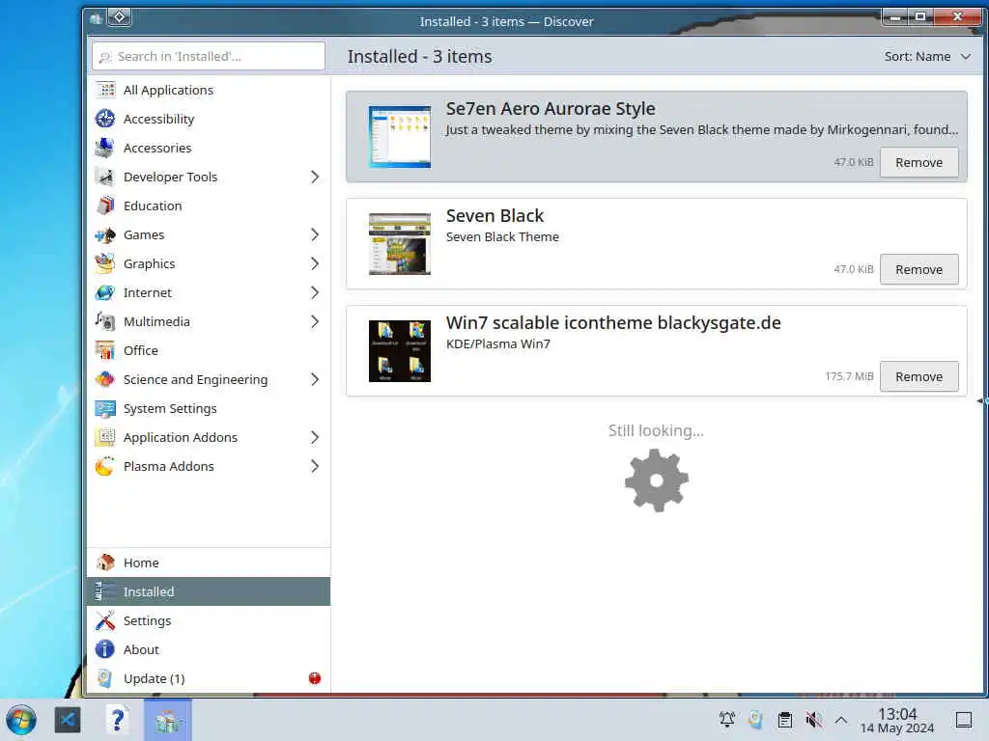Image resolution: width=989 pixels, height=741 pixels.
Task: Select the All Applications category
Action: tap(209, 90)
